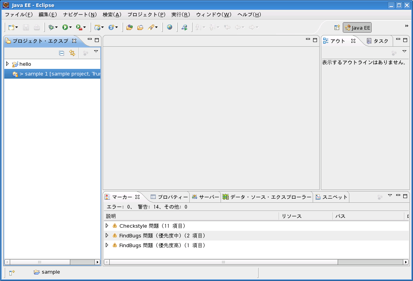Expand the FindBugs 問題 (優先度高) group

pos(107,245)
